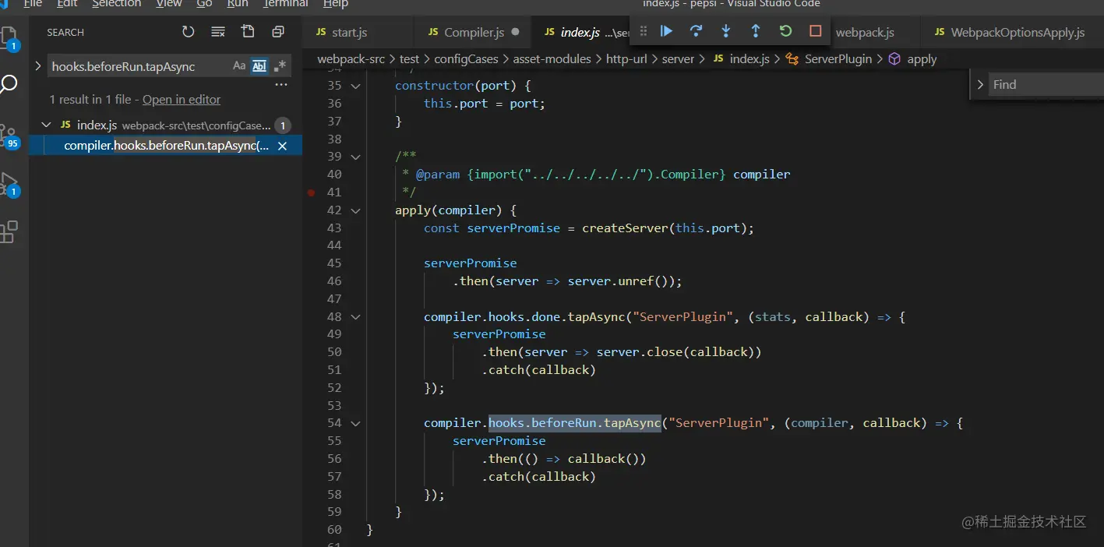Toggle Match Whole Word option
The width and height of the screenshot is (1104, 547).
coord(259,66)
